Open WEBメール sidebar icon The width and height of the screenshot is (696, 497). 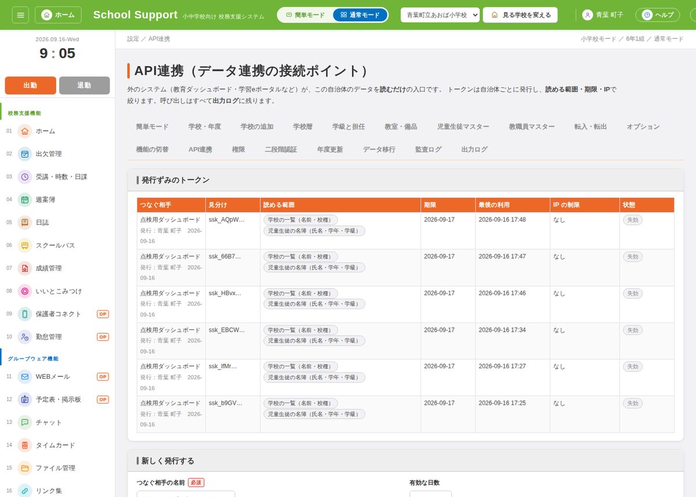(x=25, y=376)
